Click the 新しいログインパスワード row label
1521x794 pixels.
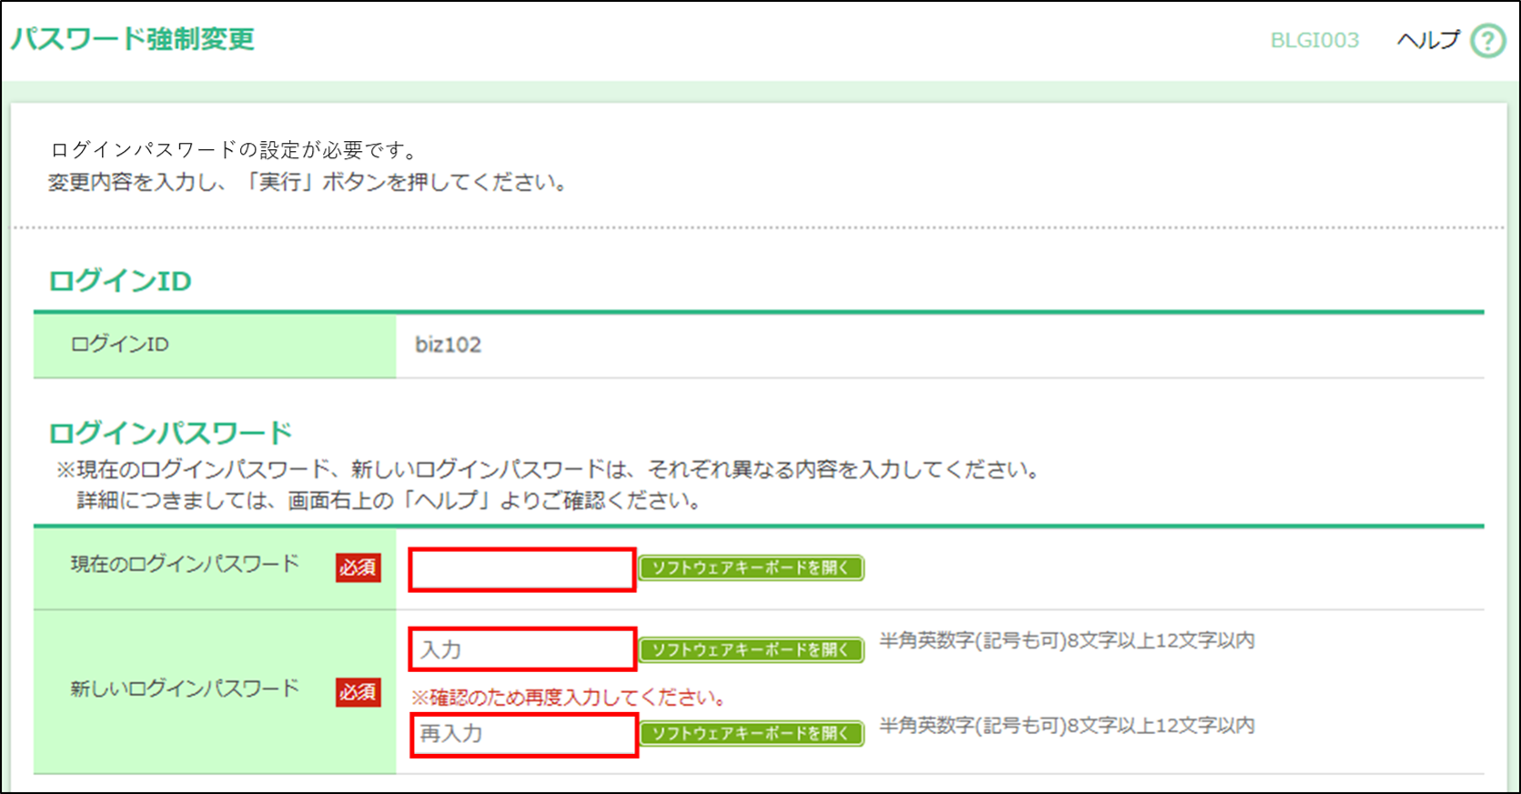coord(185,688)
